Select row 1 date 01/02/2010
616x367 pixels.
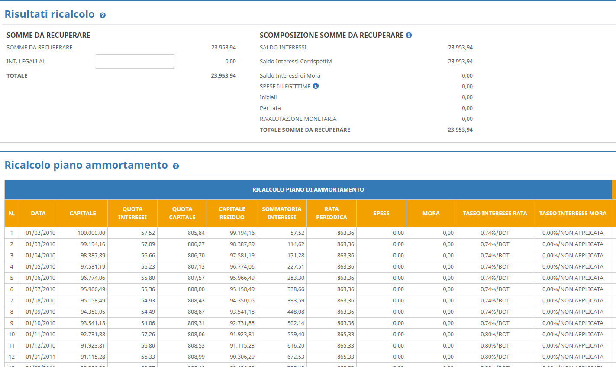click(40, 233)
